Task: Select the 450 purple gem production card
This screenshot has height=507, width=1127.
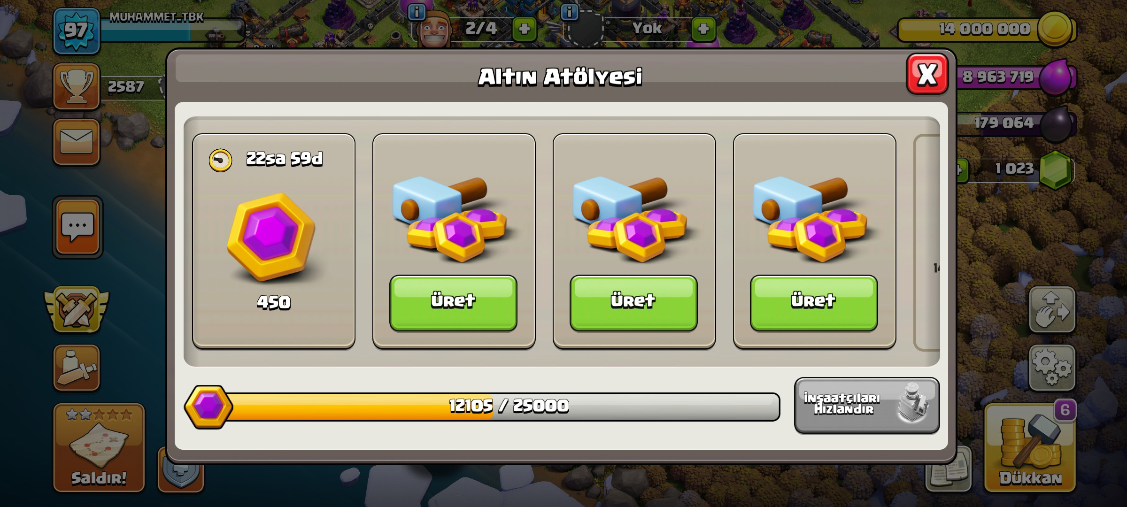Action: coord(274,241)
